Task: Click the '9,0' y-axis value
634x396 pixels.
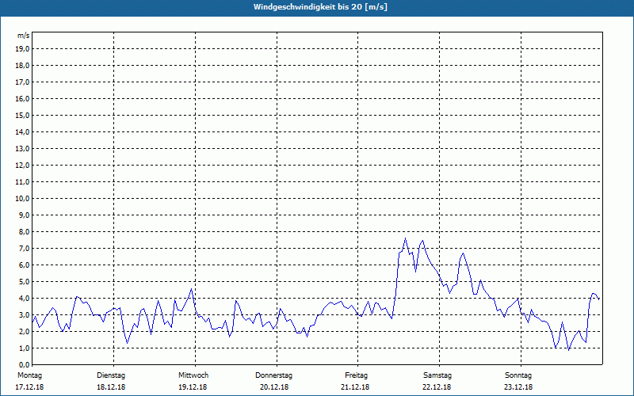Action: (24, 215)
